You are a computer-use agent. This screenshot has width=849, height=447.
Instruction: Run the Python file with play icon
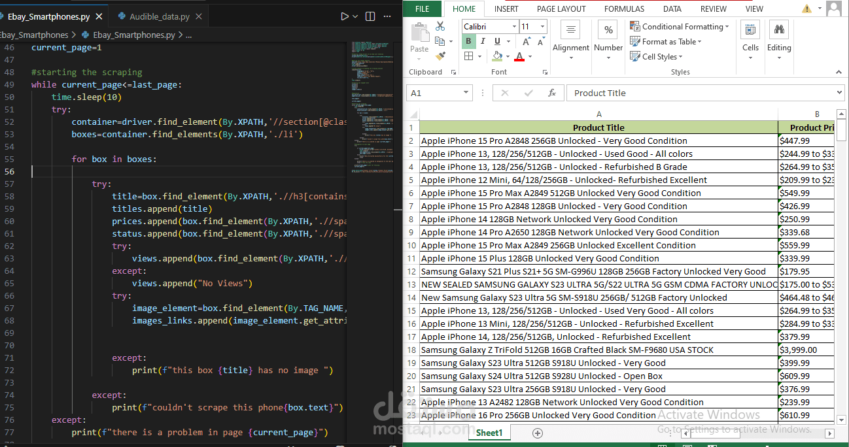coord(345,16)
